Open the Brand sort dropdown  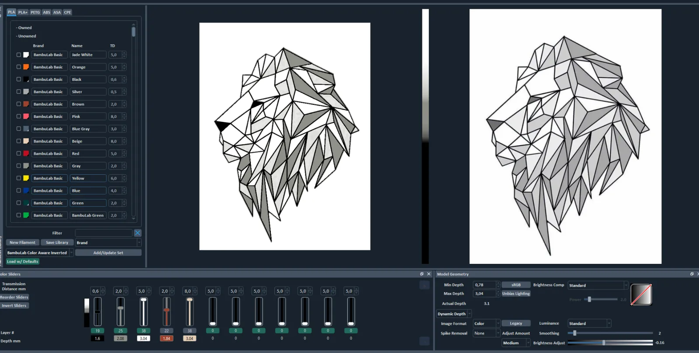click(108, 242)
